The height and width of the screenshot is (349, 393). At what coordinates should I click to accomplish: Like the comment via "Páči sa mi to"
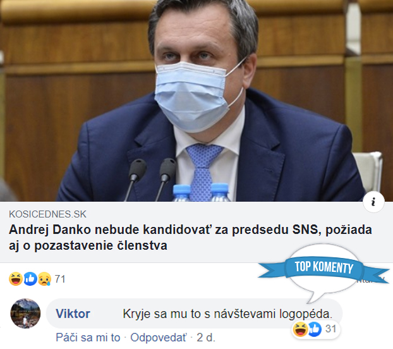[x=88, y=338]
